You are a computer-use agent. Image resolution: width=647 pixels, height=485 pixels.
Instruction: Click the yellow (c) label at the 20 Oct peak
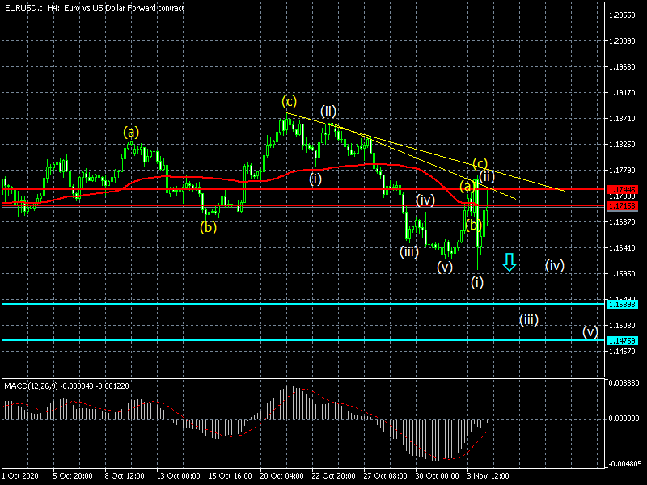289,101
